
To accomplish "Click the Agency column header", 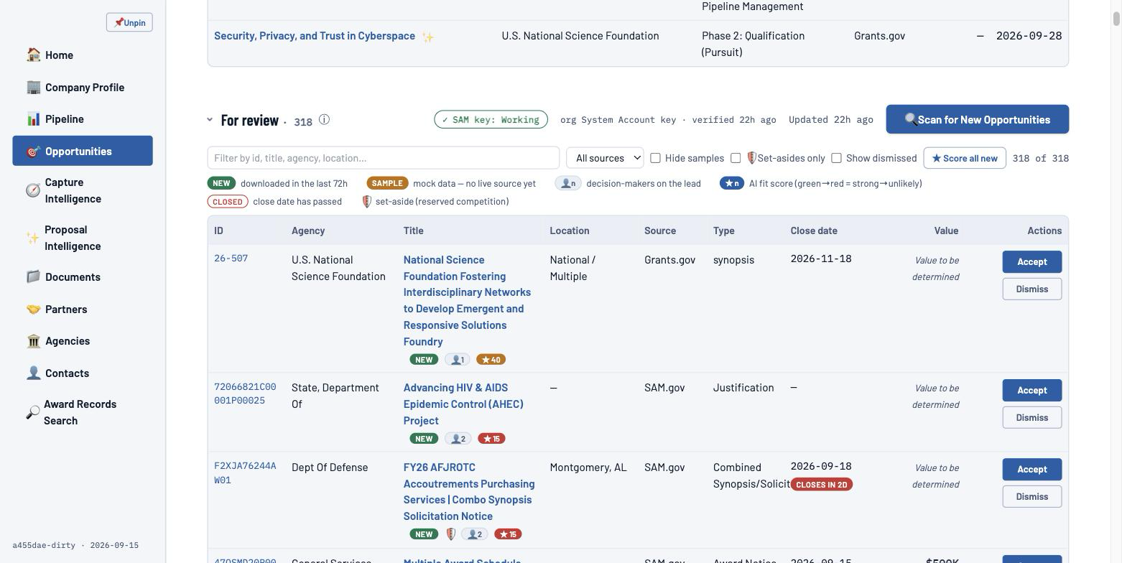I will click(x=308, y=231).
